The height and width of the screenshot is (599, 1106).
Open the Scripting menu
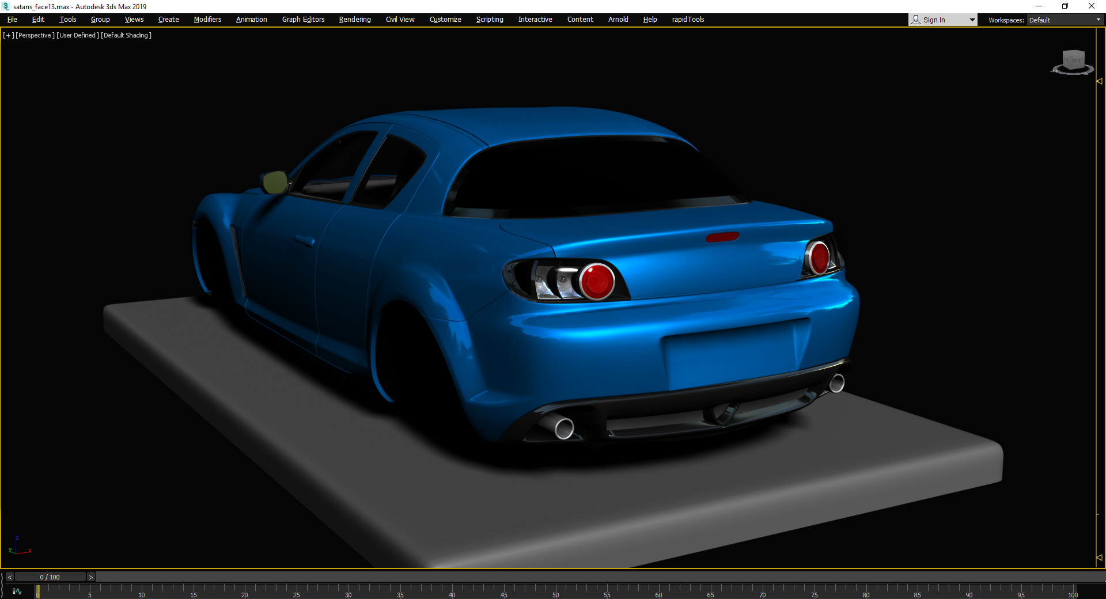(x=490, y=20)
